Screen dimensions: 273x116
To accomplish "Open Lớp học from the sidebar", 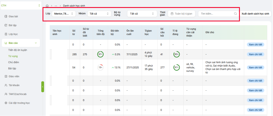I will click(13, 34).
